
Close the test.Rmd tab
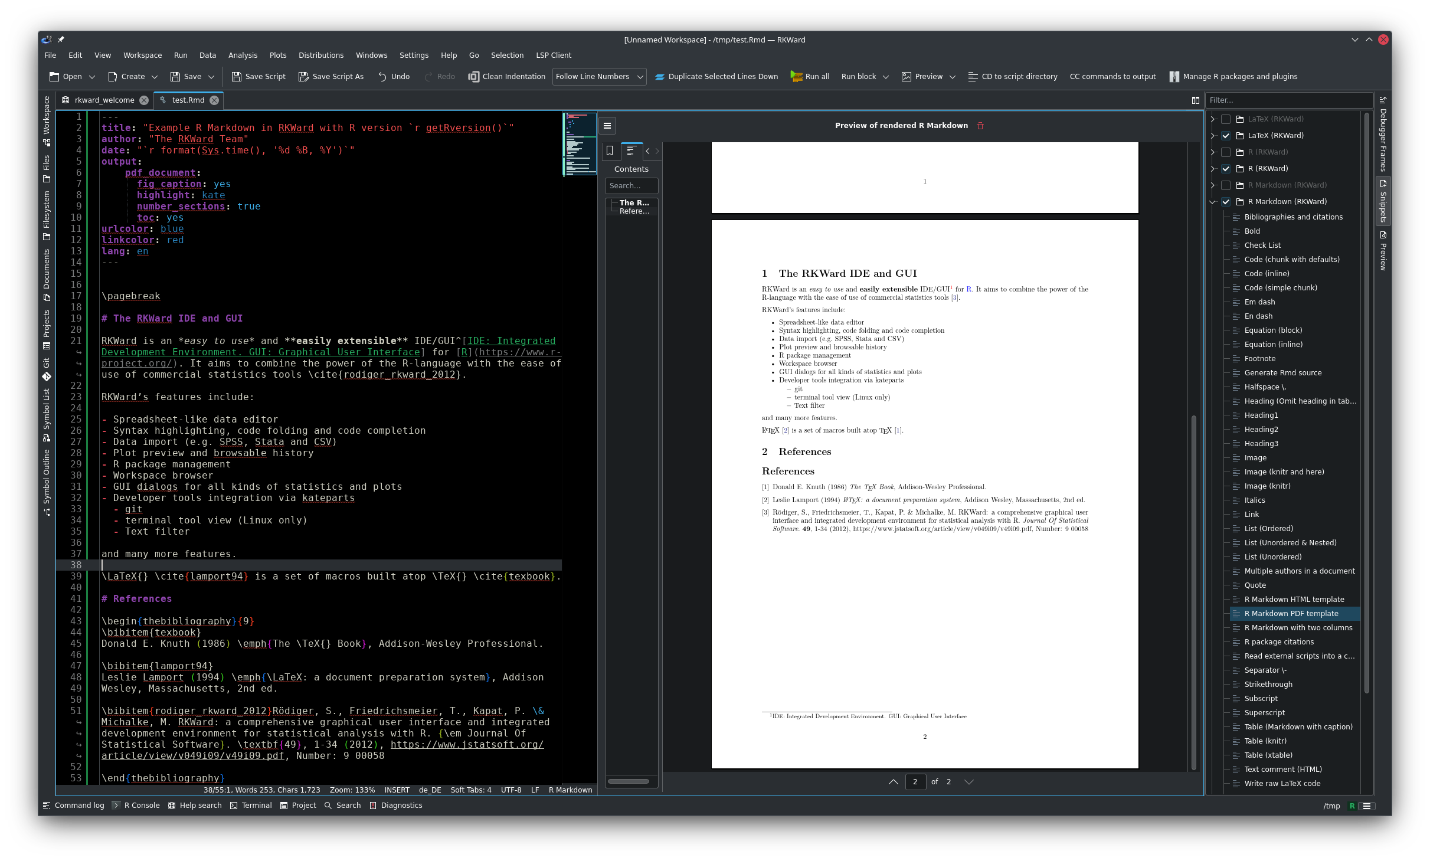214,100
